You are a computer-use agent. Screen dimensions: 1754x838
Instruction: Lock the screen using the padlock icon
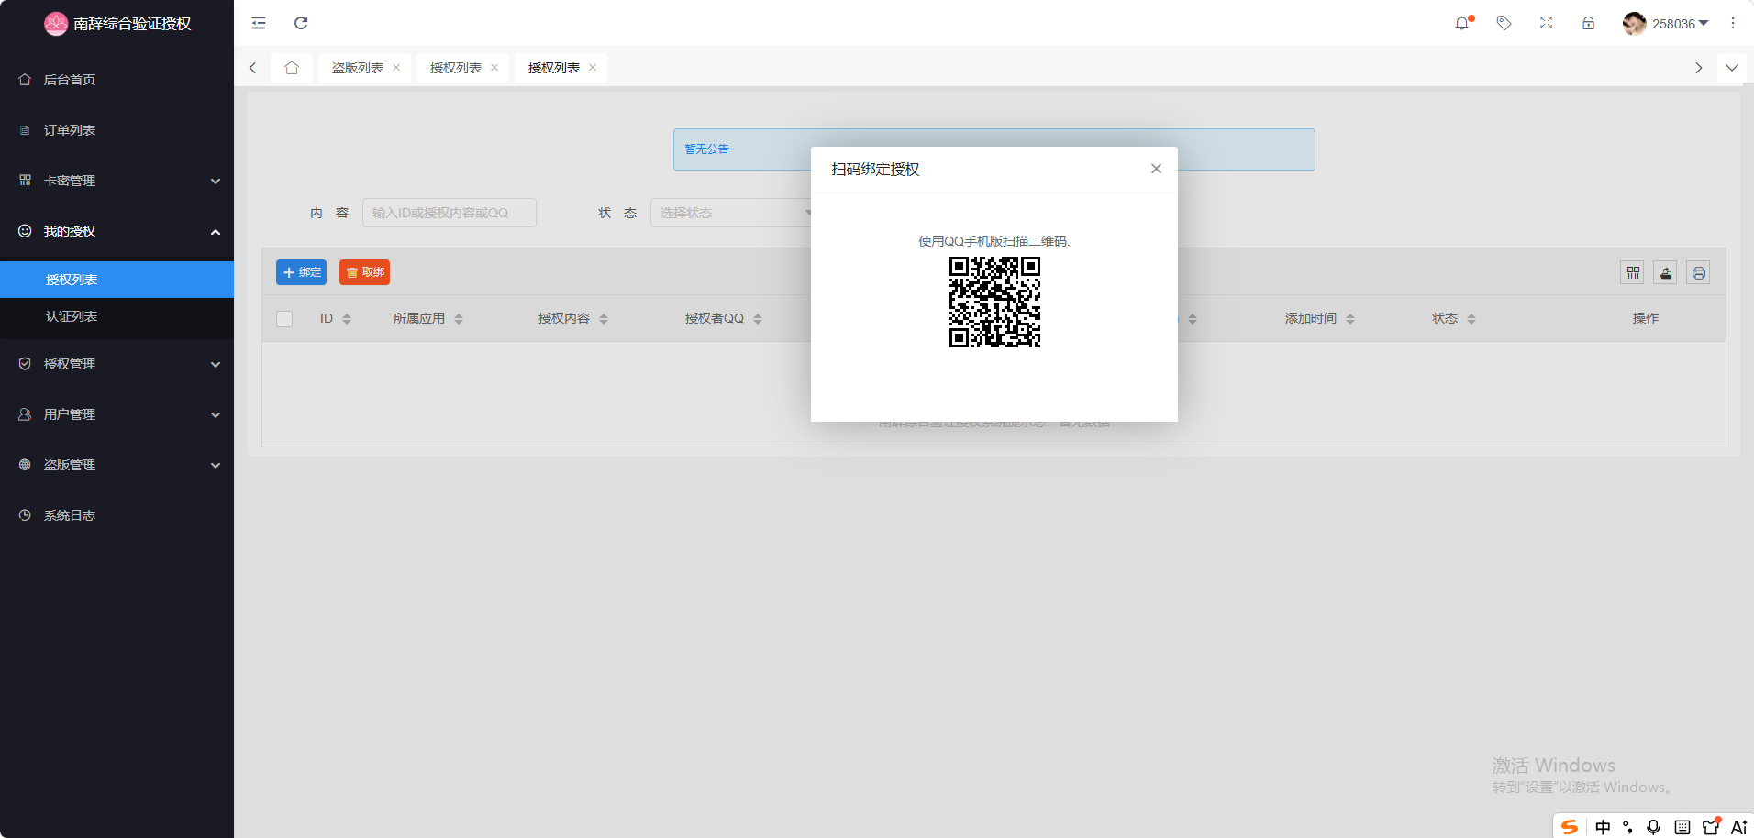[x=1588, y=23]
